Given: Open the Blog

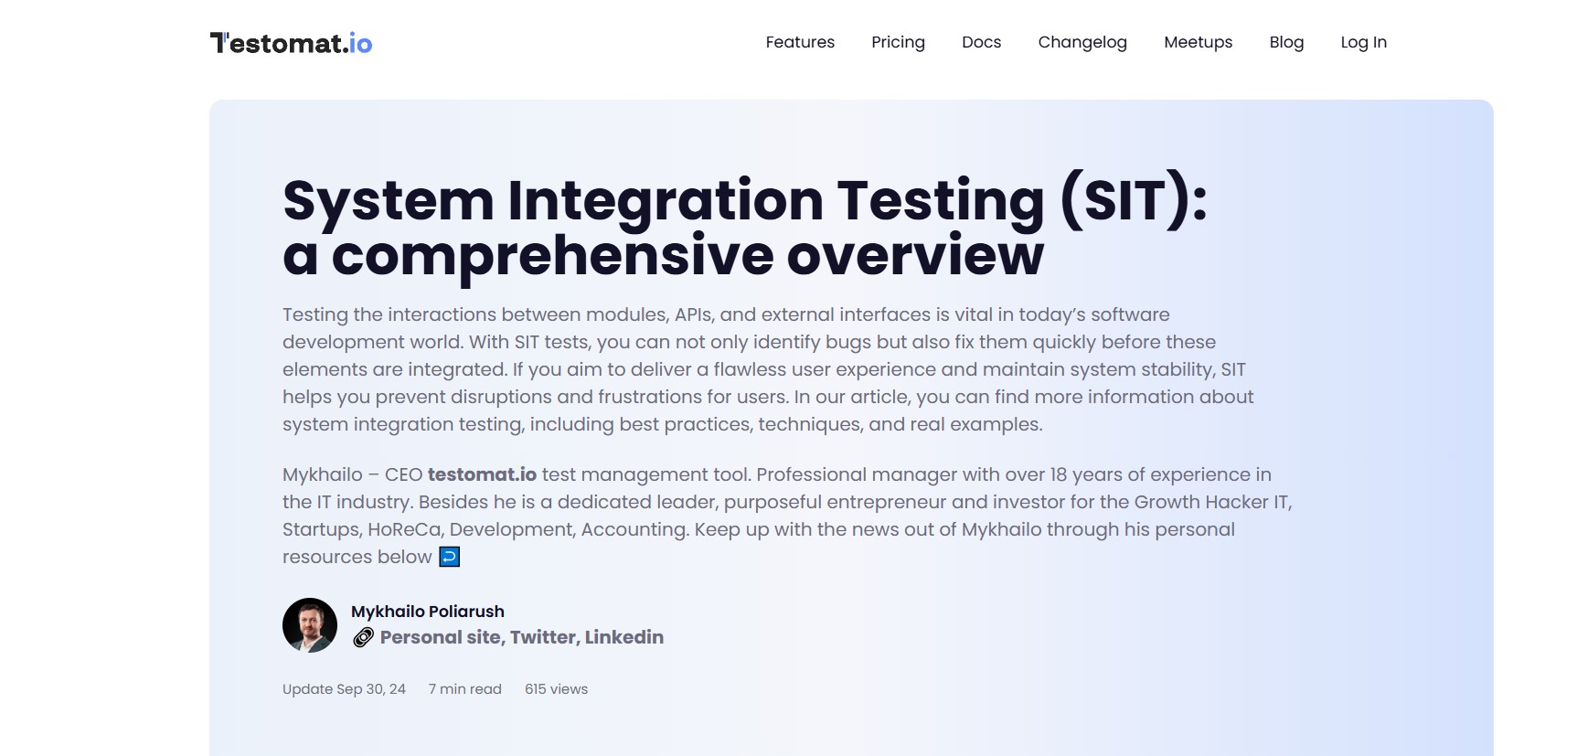Looking at the screenshot, I should coord(1286,42).
